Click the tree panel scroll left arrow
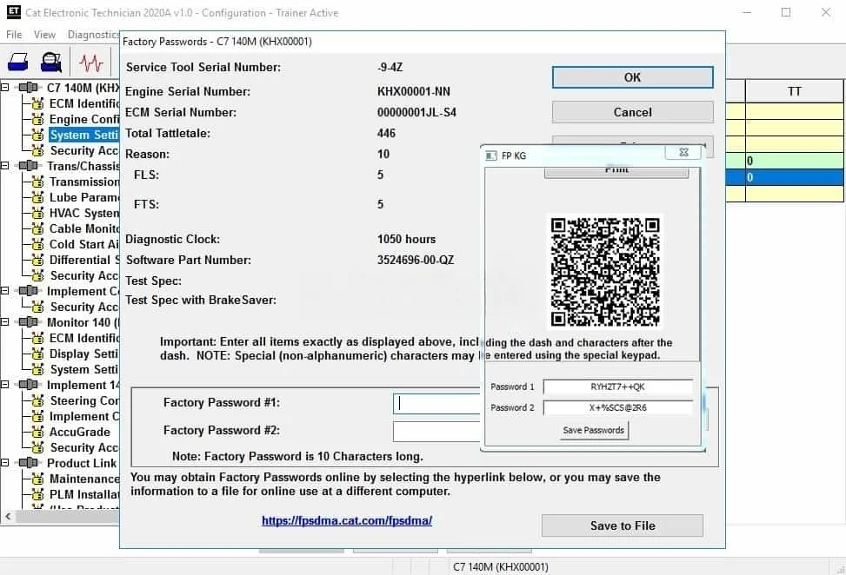This screenshot has width=846, height=575. (8, 516)
